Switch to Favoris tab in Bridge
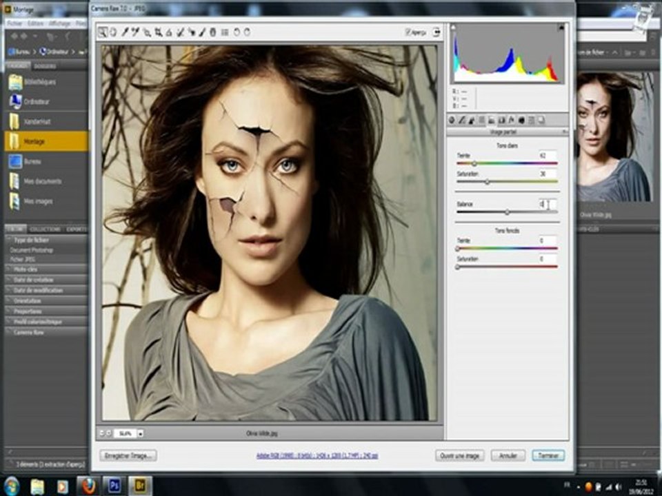The width and height of the screenshot is (662, 496). [18, 66]
